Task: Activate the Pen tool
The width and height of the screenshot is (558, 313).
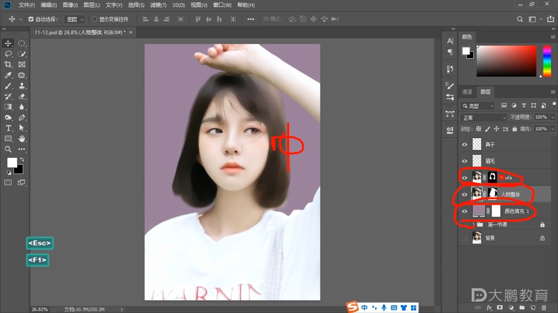Action: [22, 117]
